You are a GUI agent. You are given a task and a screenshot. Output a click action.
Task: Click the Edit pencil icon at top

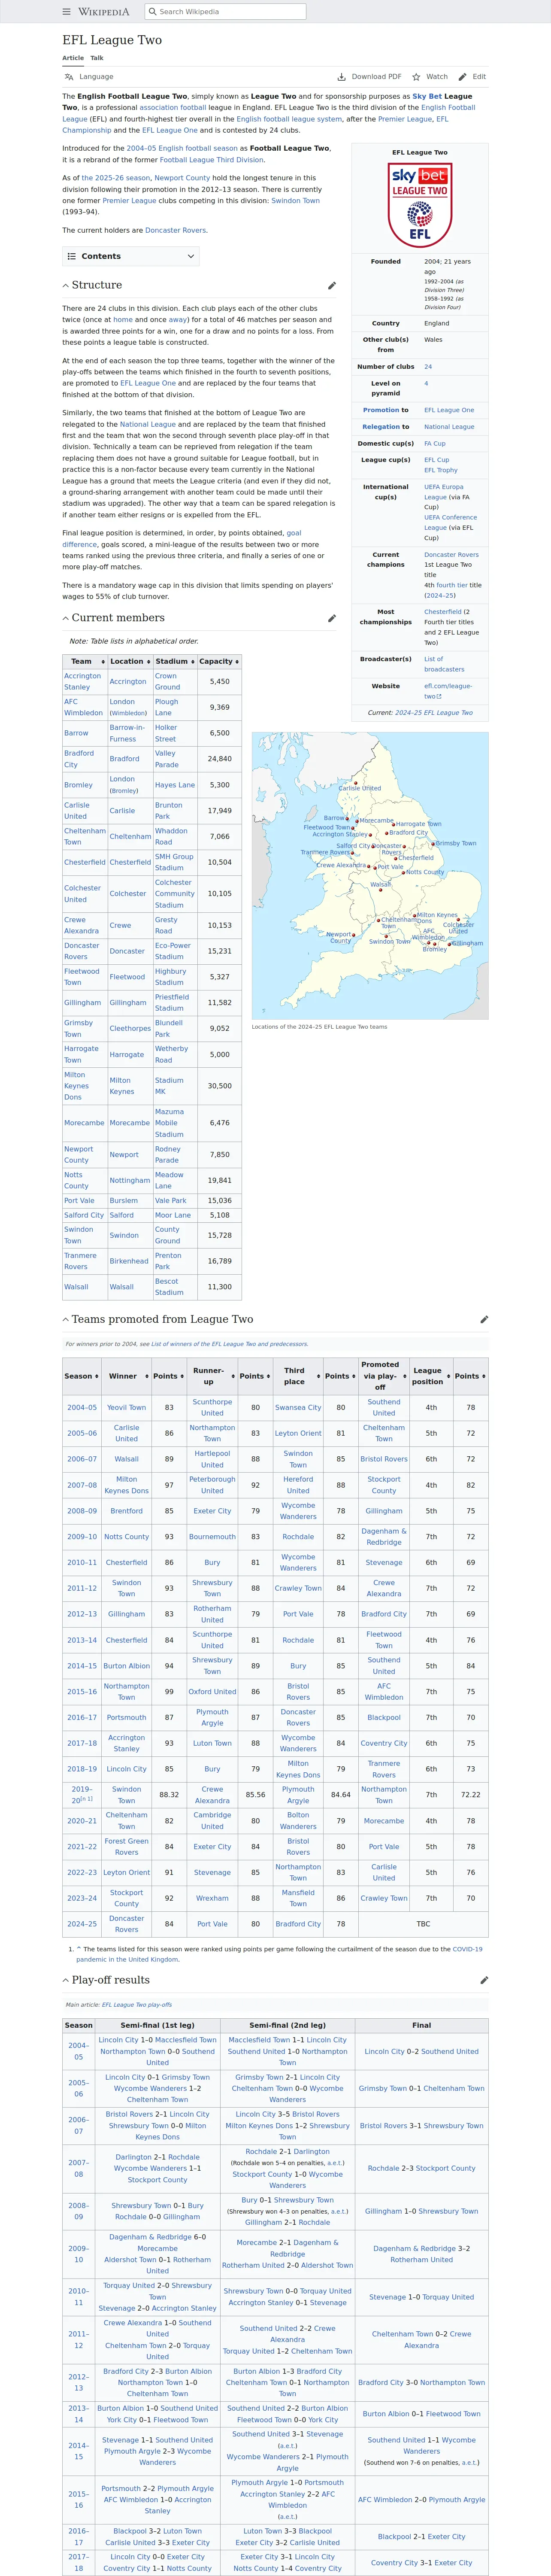click(x=462, y=77)
